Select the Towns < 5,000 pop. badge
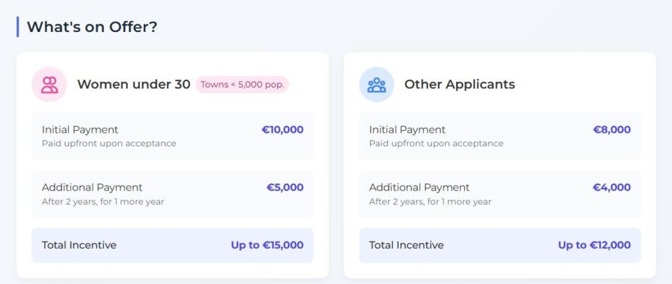The height and width of the screenshot is (284, 672). (x=242, y=84)
